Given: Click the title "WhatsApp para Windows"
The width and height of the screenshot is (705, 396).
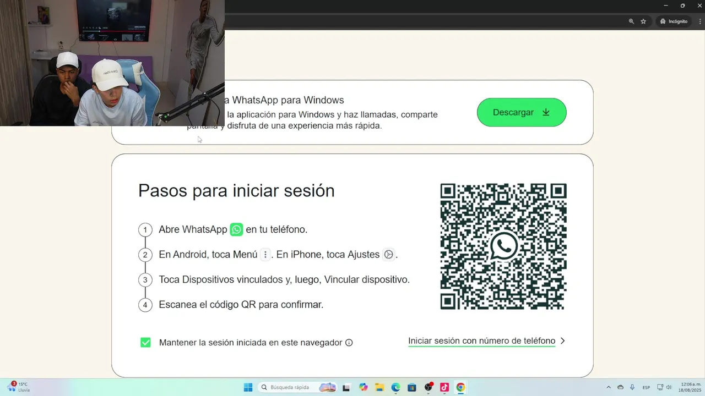Looking at the screenshot, I should point(288,100).
